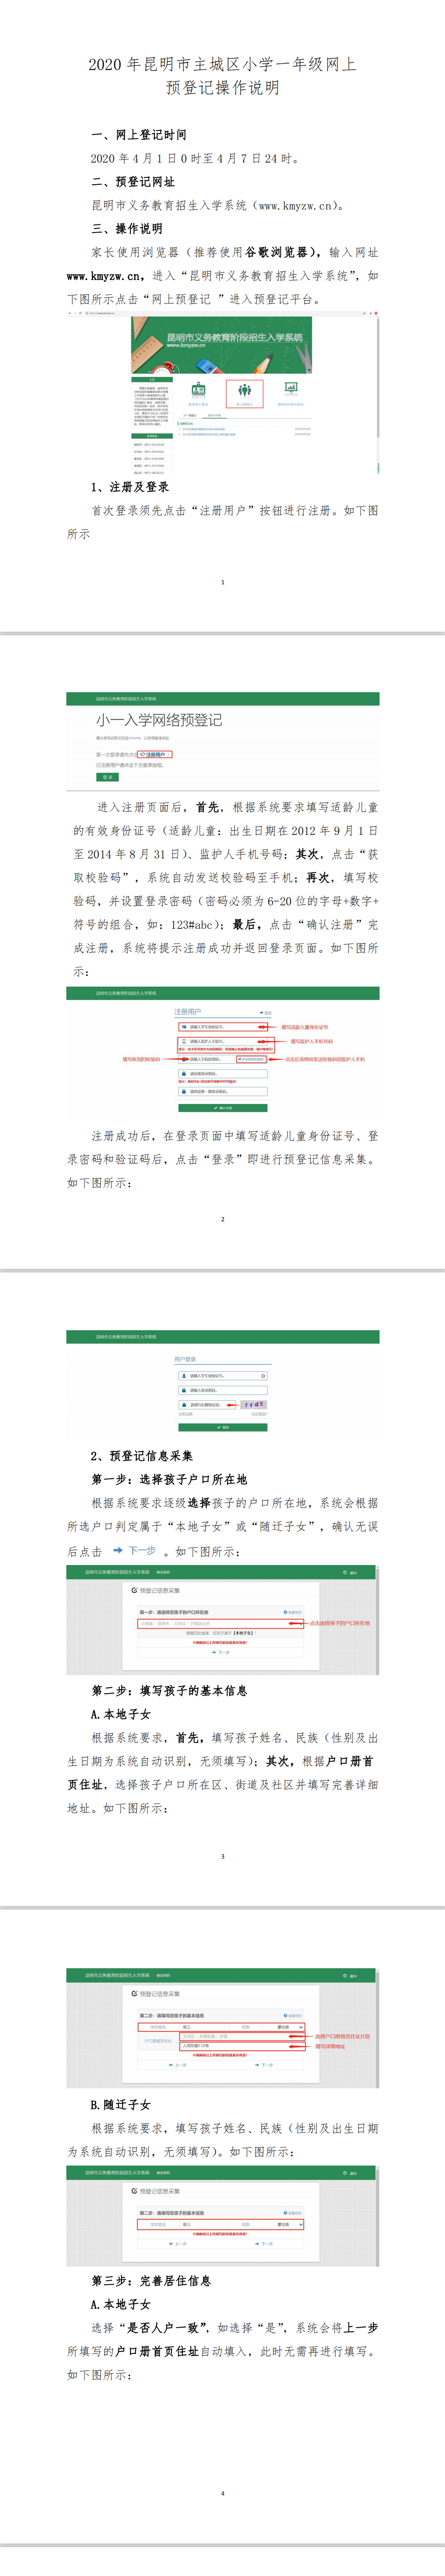Click the 返回 link in the 注册用户 form
The height and width of the screenshot is (2576, 445).
266,1013
